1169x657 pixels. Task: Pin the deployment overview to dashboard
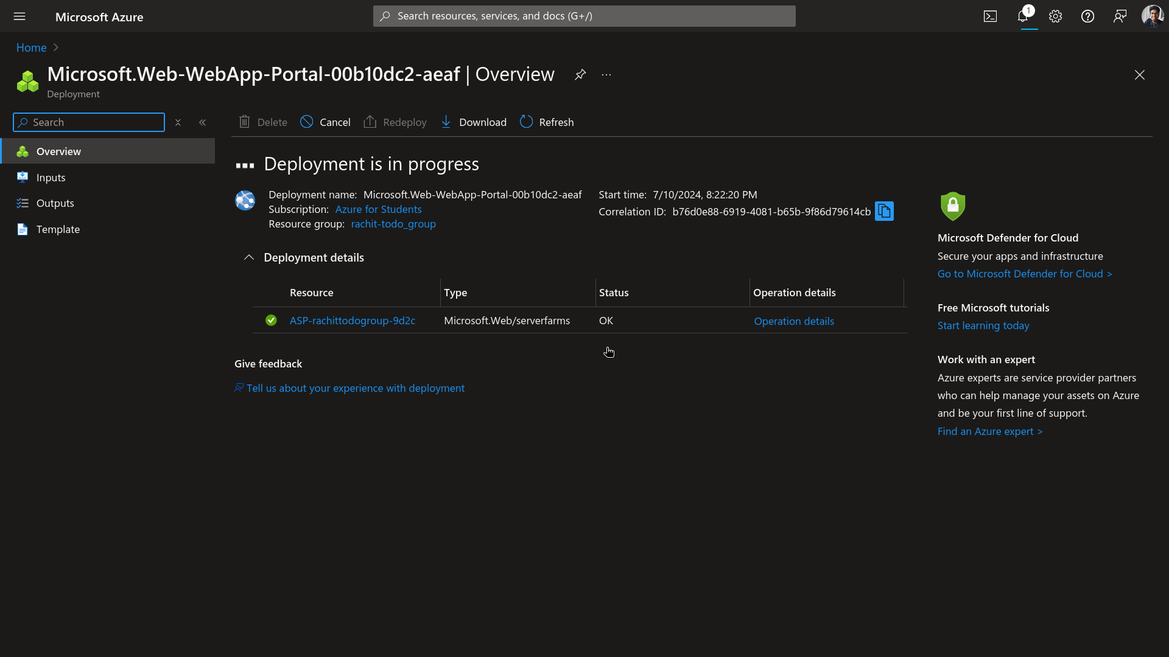click(580, 74)
